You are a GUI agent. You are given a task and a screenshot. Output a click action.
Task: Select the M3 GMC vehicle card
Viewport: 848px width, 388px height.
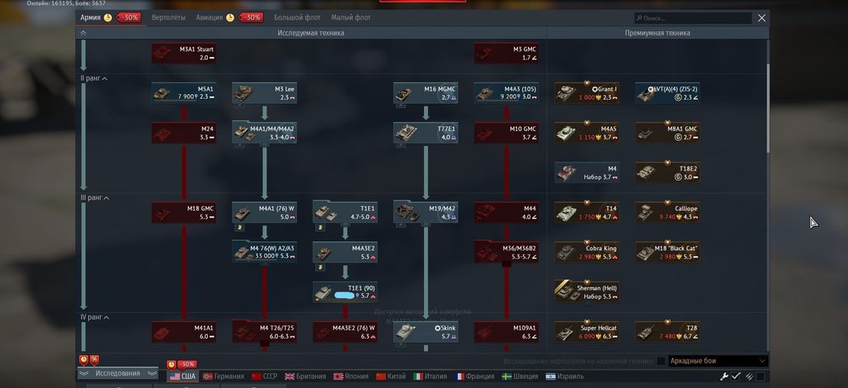506,53
